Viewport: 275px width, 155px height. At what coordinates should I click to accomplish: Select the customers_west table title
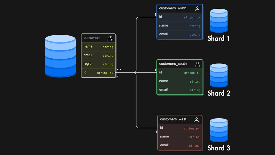[x=173, y=119]
